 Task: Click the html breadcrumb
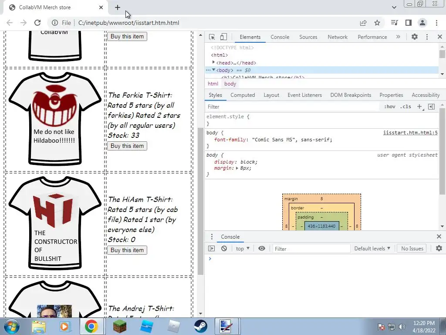click(213, 84)
